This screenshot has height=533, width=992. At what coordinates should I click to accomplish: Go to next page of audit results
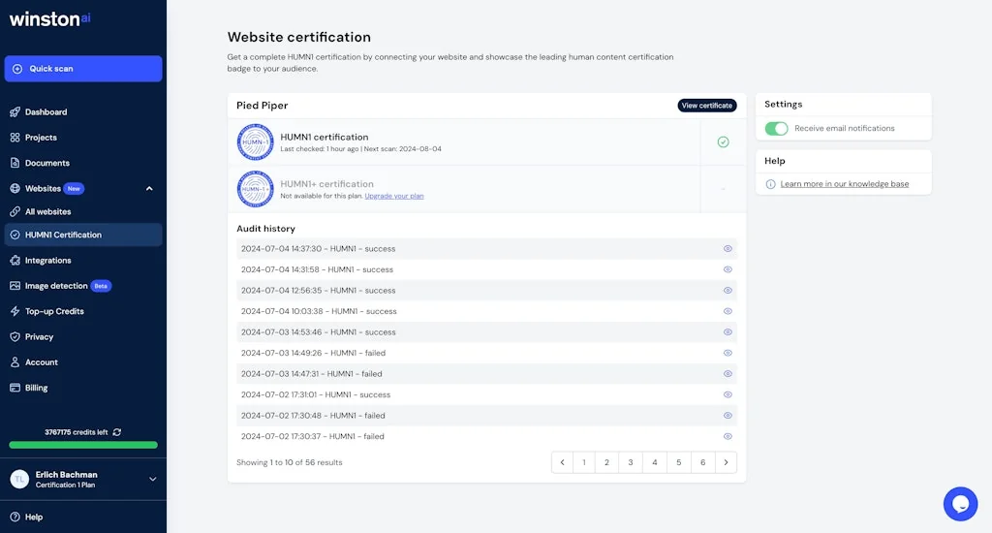(x=727, y=462)
